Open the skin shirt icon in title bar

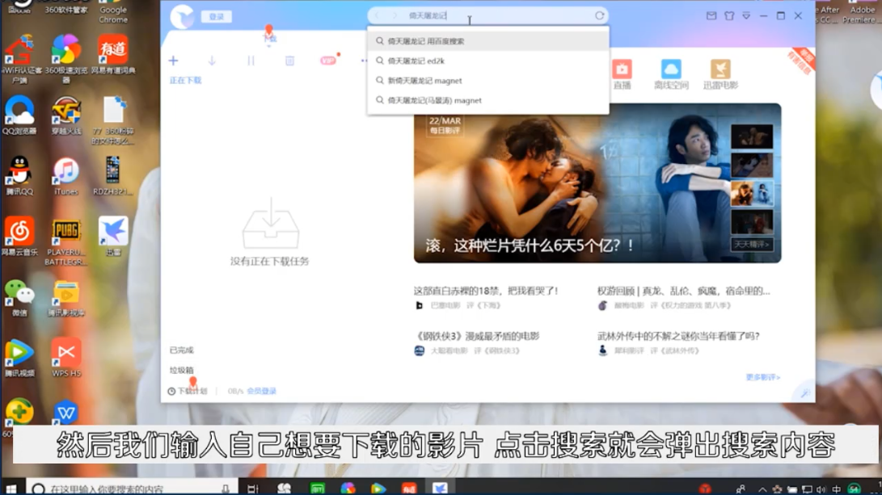(x=729, y=15)
